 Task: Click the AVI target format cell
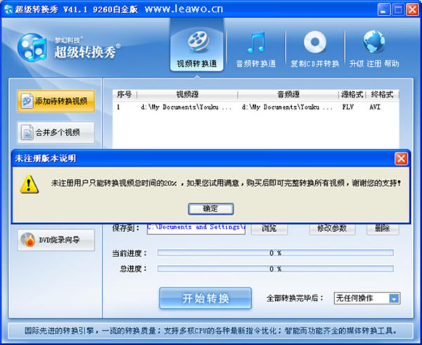pos(375,107)
